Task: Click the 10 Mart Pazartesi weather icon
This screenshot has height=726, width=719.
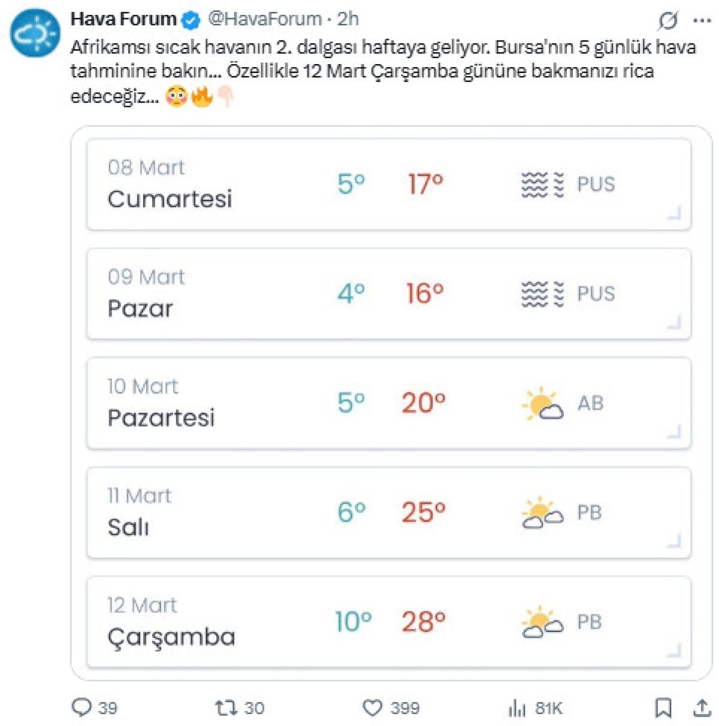Action: 542,404
